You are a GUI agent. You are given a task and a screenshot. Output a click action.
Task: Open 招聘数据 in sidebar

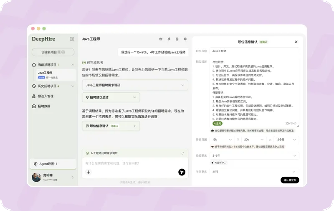coord(44,106)
